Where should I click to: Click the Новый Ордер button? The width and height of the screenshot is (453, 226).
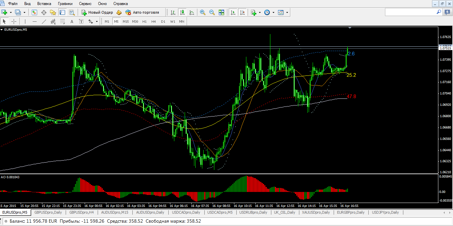tap(97, 12)
